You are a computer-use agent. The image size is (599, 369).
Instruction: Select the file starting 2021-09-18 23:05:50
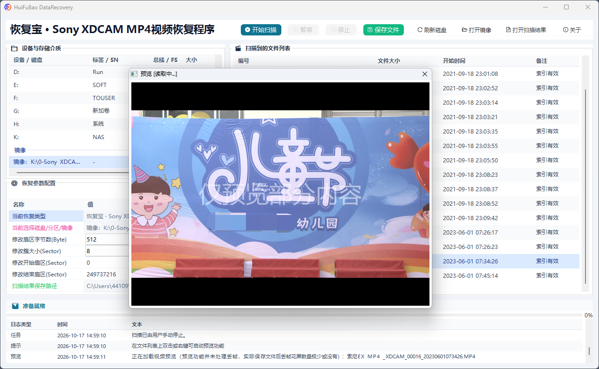(x=506, y=160)
